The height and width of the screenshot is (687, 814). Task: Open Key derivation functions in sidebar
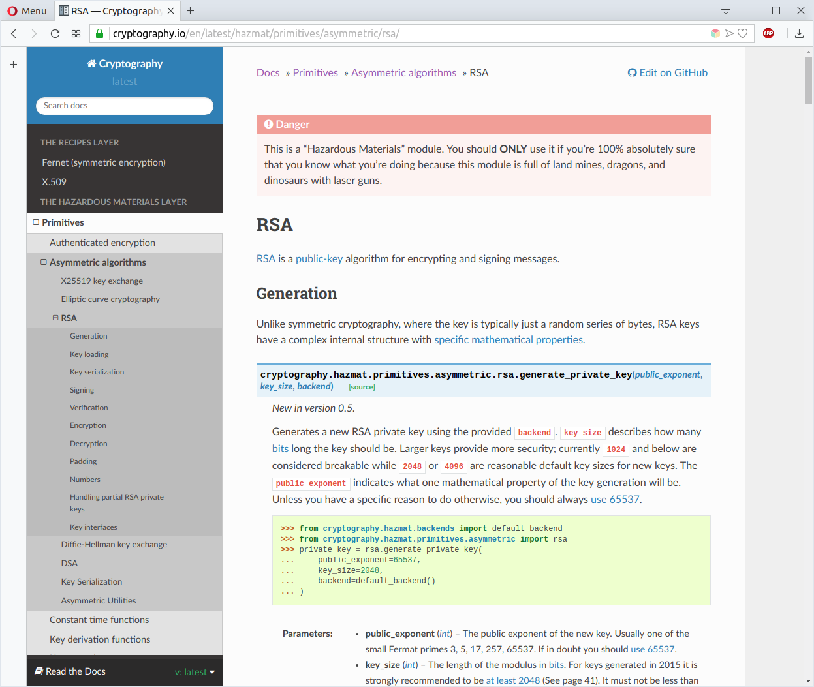100,639
